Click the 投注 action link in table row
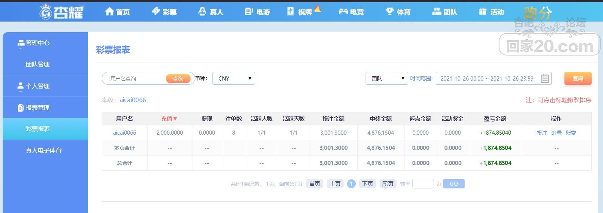 (542, 133)
